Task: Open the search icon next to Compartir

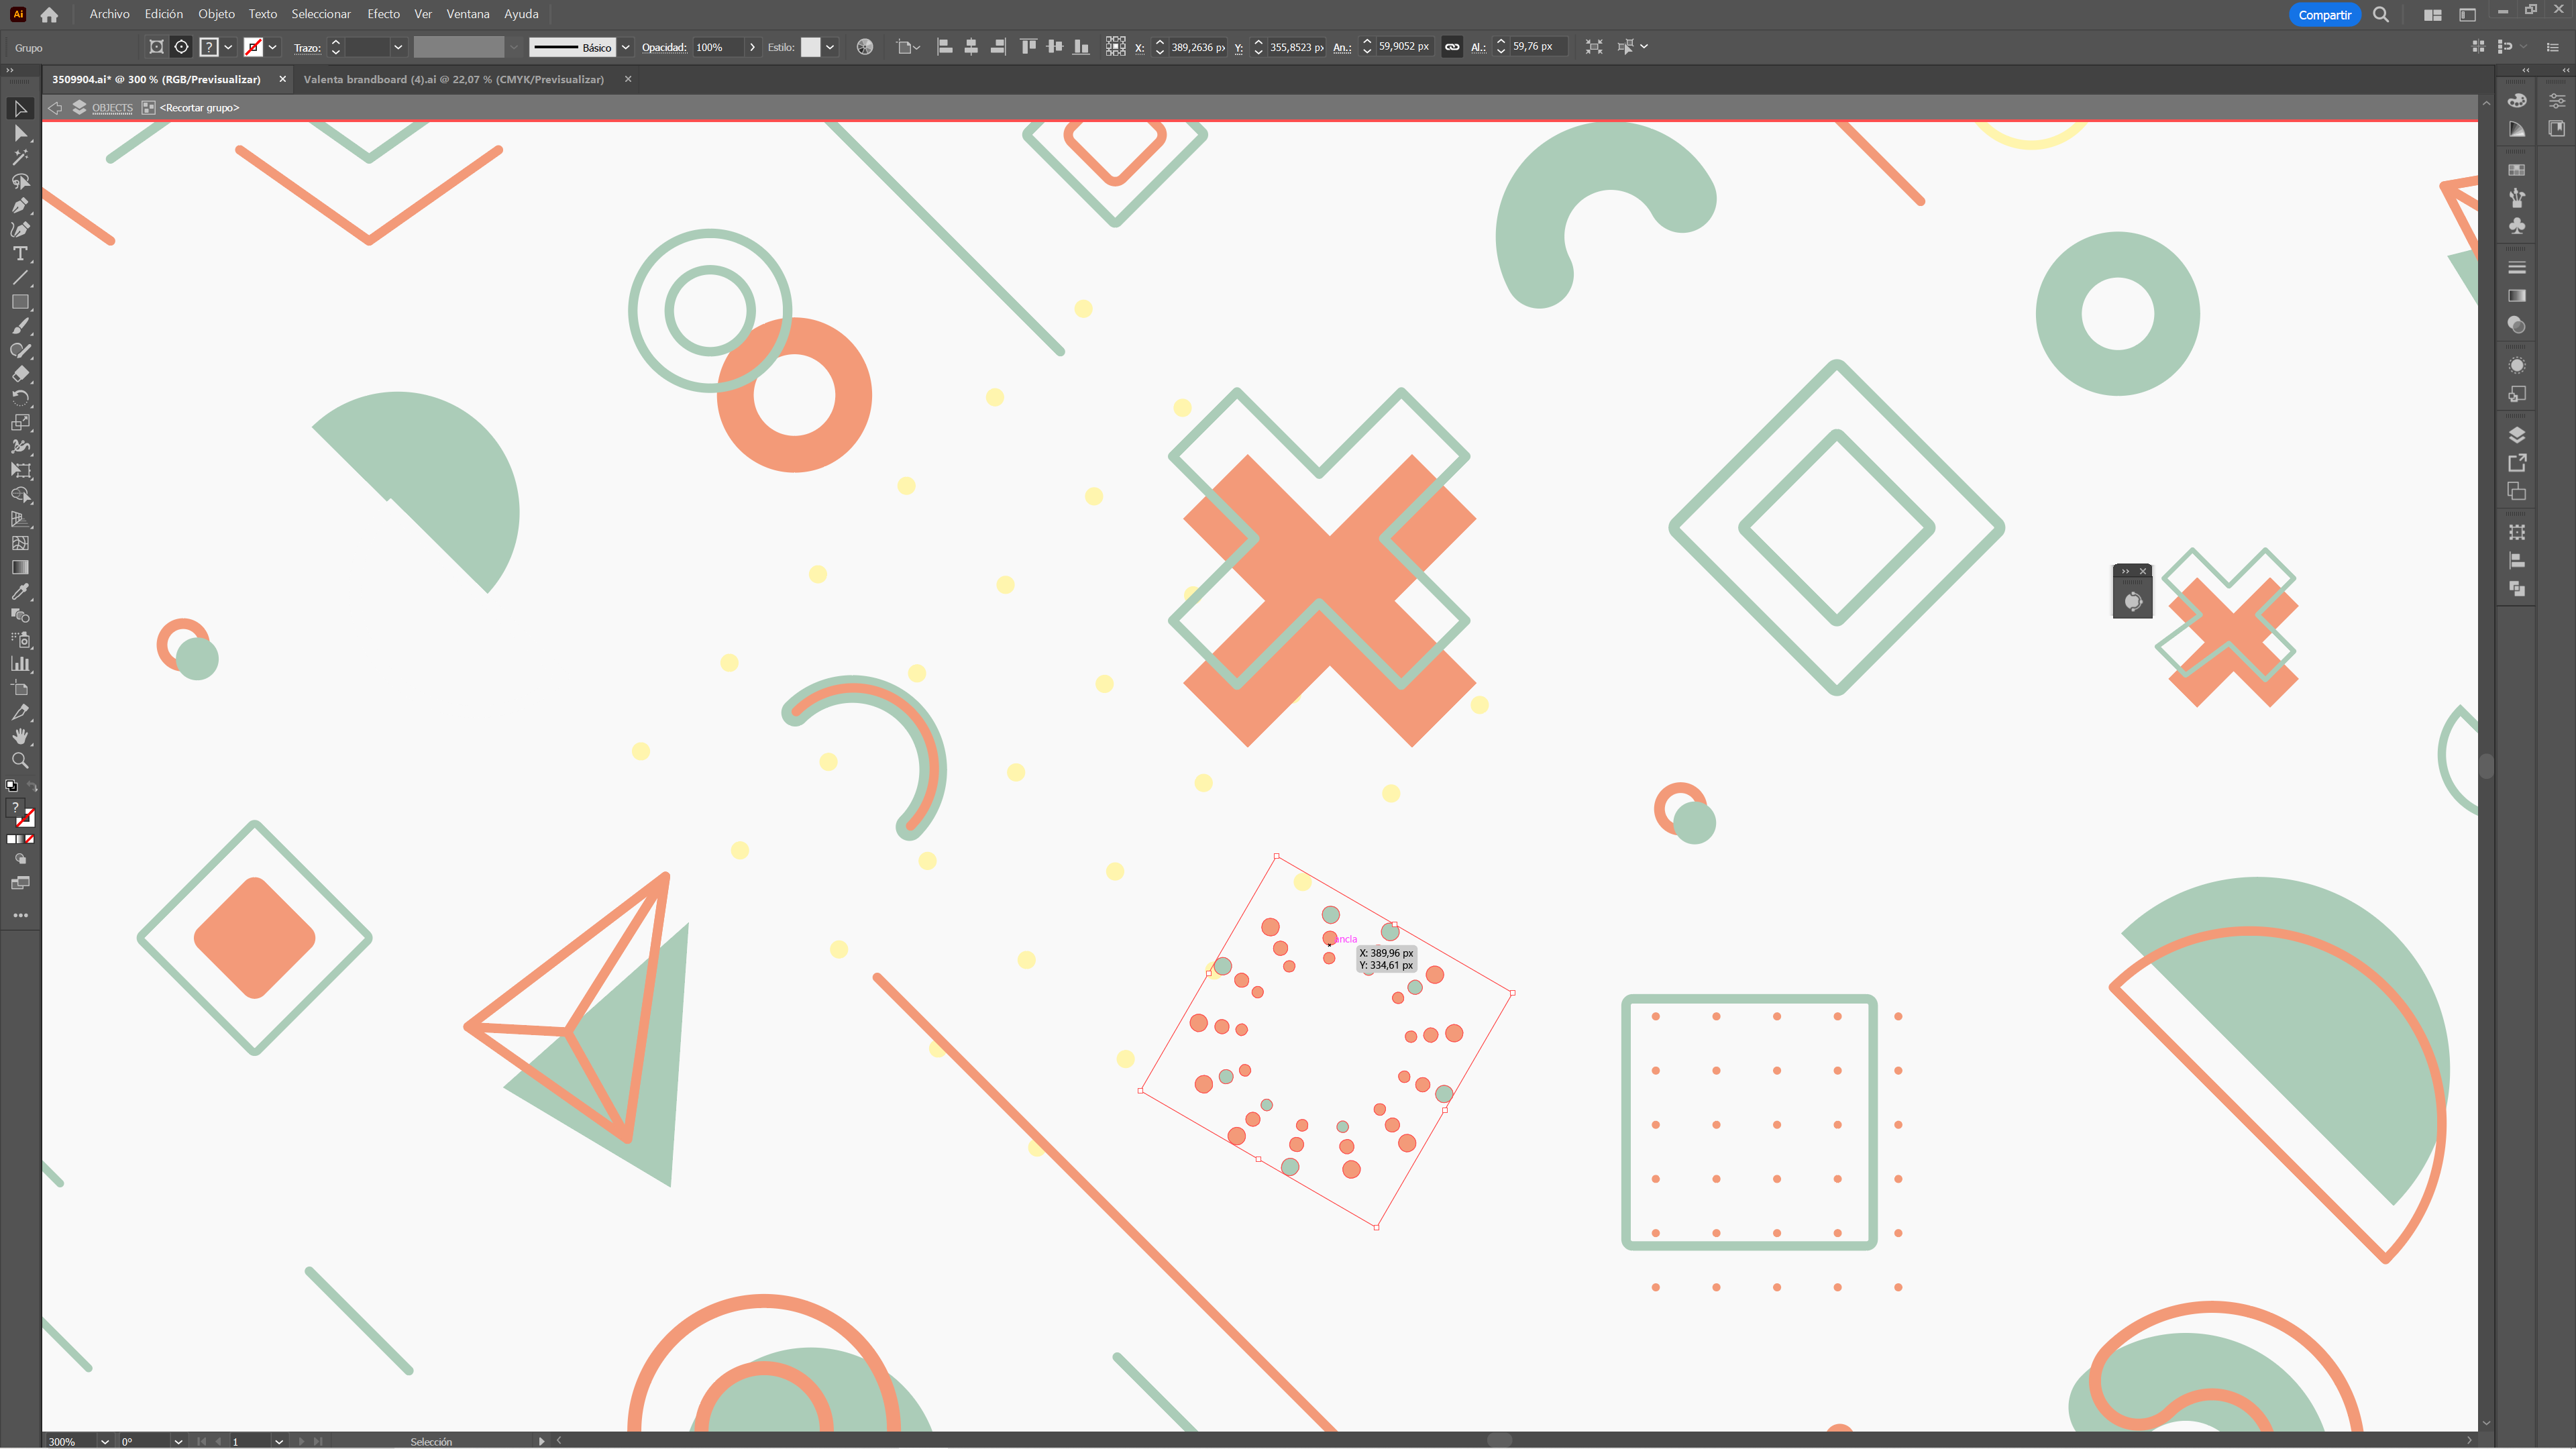Action: (x=2381, y=14)
